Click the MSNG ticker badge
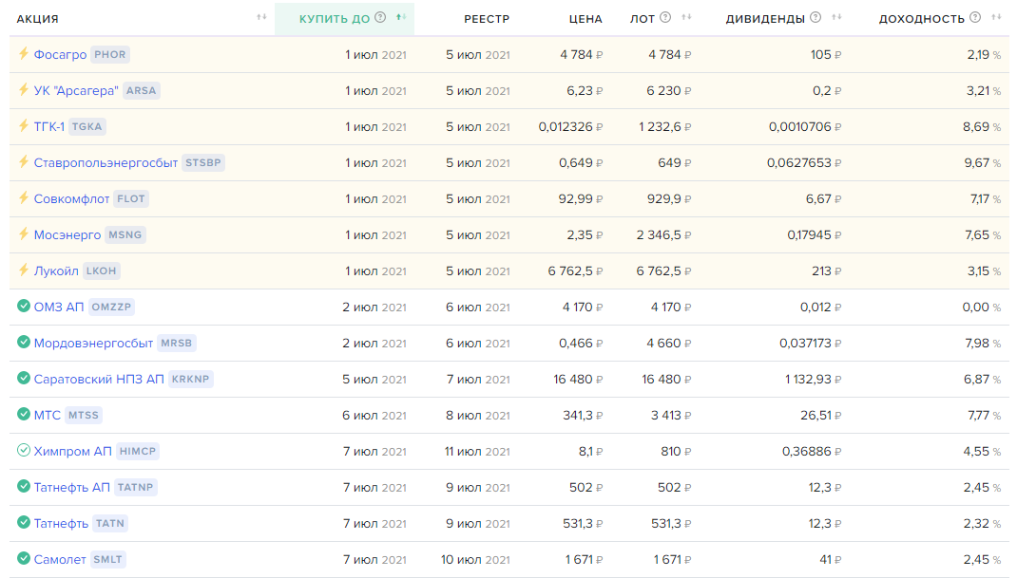The image size is (1017, 578). click(125, 234)
